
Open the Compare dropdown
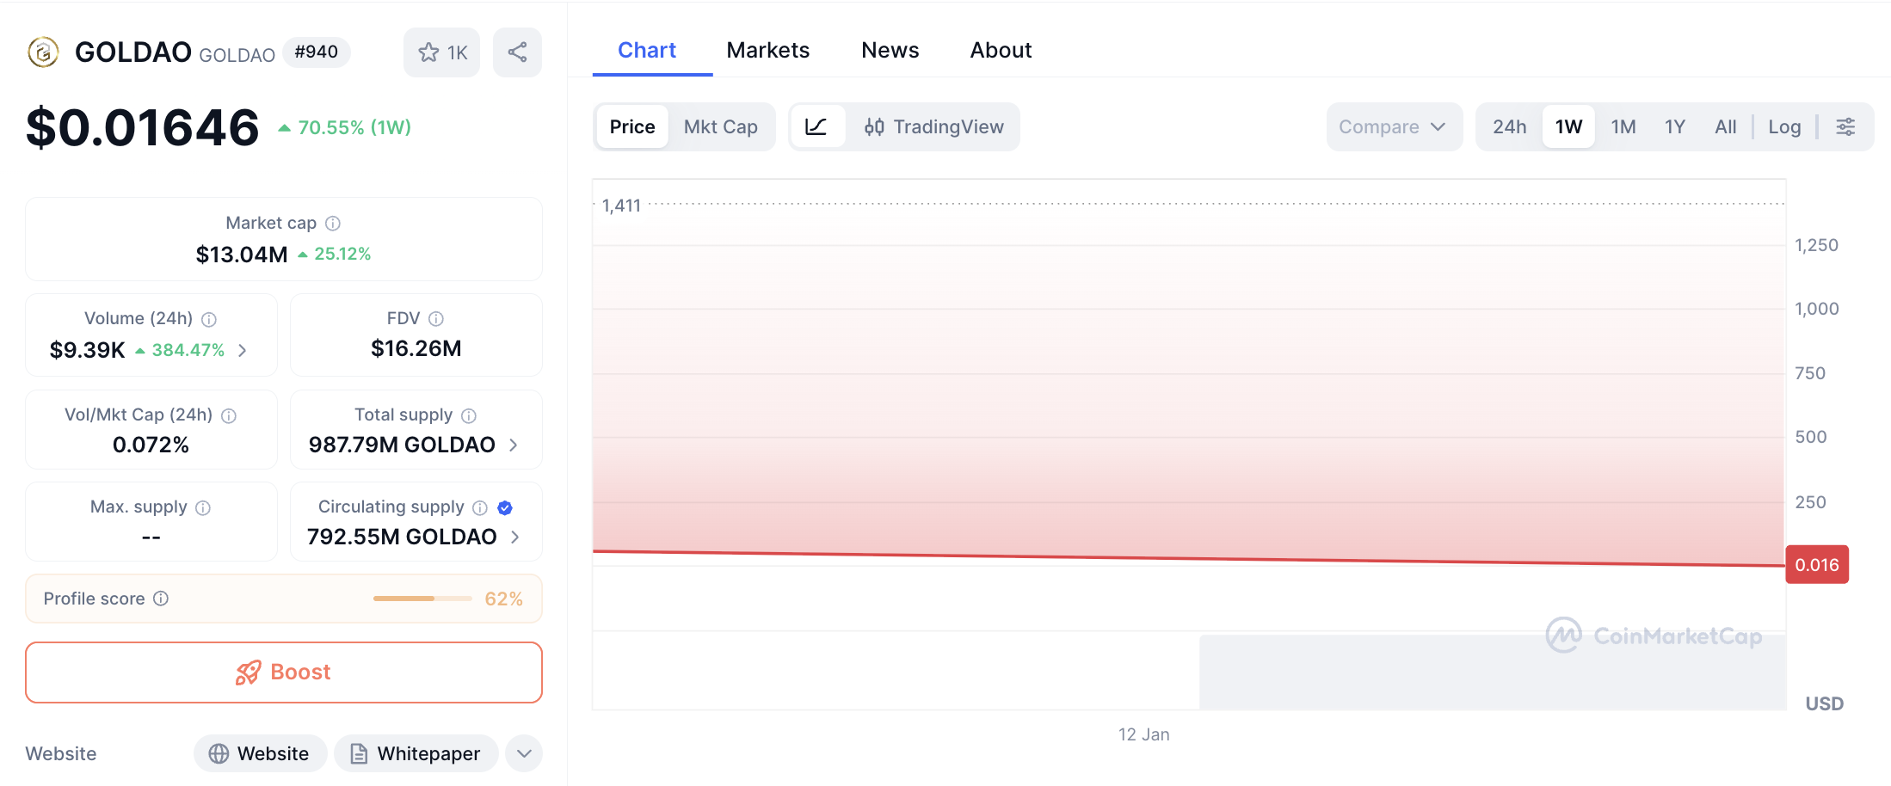pos(1393,127)
